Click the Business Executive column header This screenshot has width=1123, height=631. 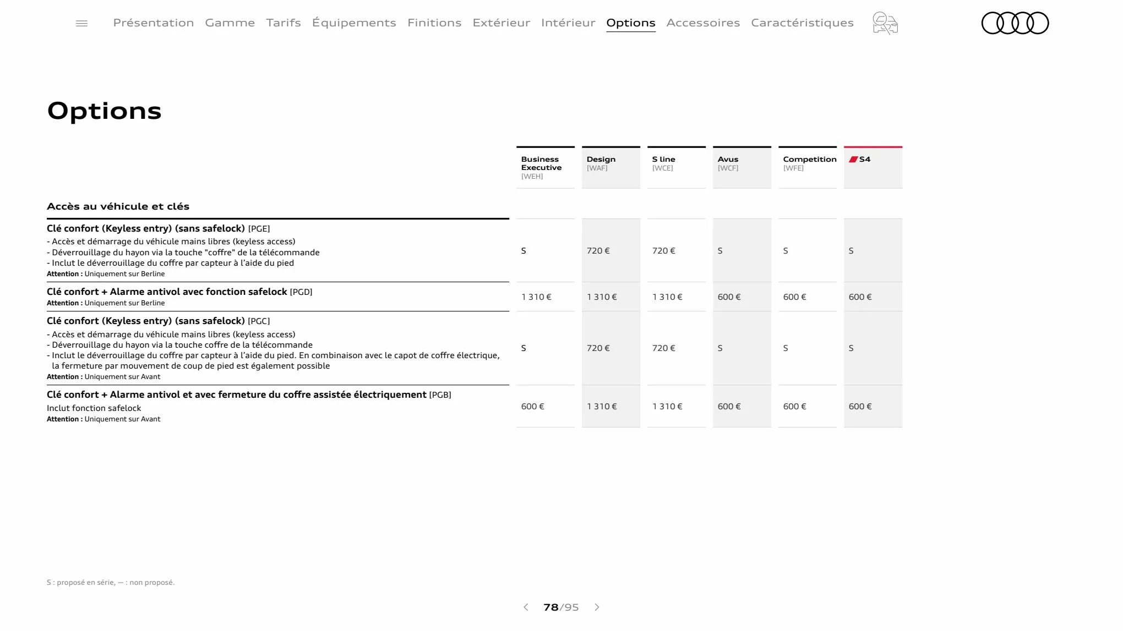coord(546,167)
